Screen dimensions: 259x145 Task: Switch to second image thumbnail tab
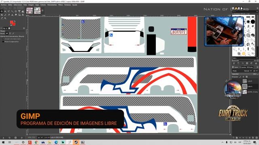pyautogui.click(x=37, y=10)
